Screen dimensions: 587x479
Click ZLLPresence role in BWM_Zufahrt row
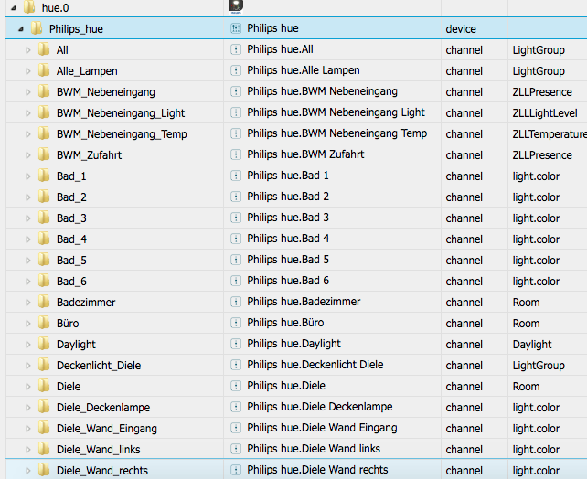542,154
